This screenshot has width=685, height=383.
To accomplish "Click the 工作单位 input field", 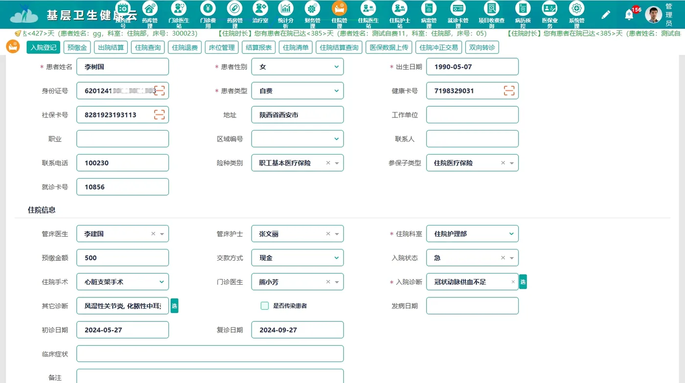I will click(x=472, y=115).
